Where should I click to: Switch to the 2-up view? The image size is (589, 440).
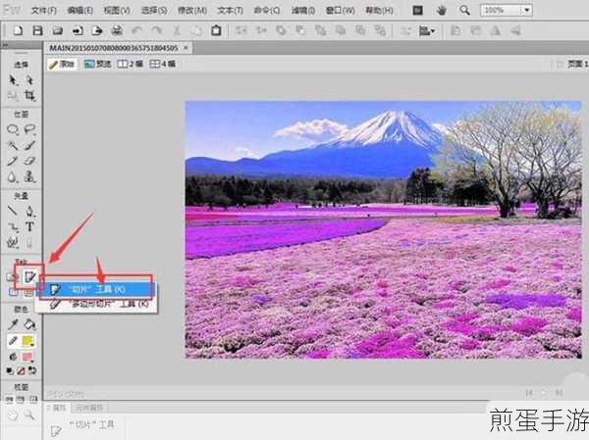point(130,64)
